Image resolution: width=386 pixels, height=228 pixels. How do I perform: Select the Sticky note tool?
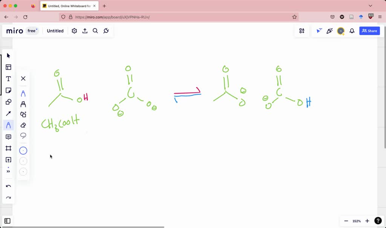coord(8,90)
